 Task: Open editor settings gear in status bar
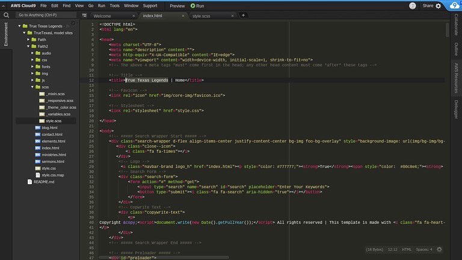pyautogui.click(x=439, y=249)
